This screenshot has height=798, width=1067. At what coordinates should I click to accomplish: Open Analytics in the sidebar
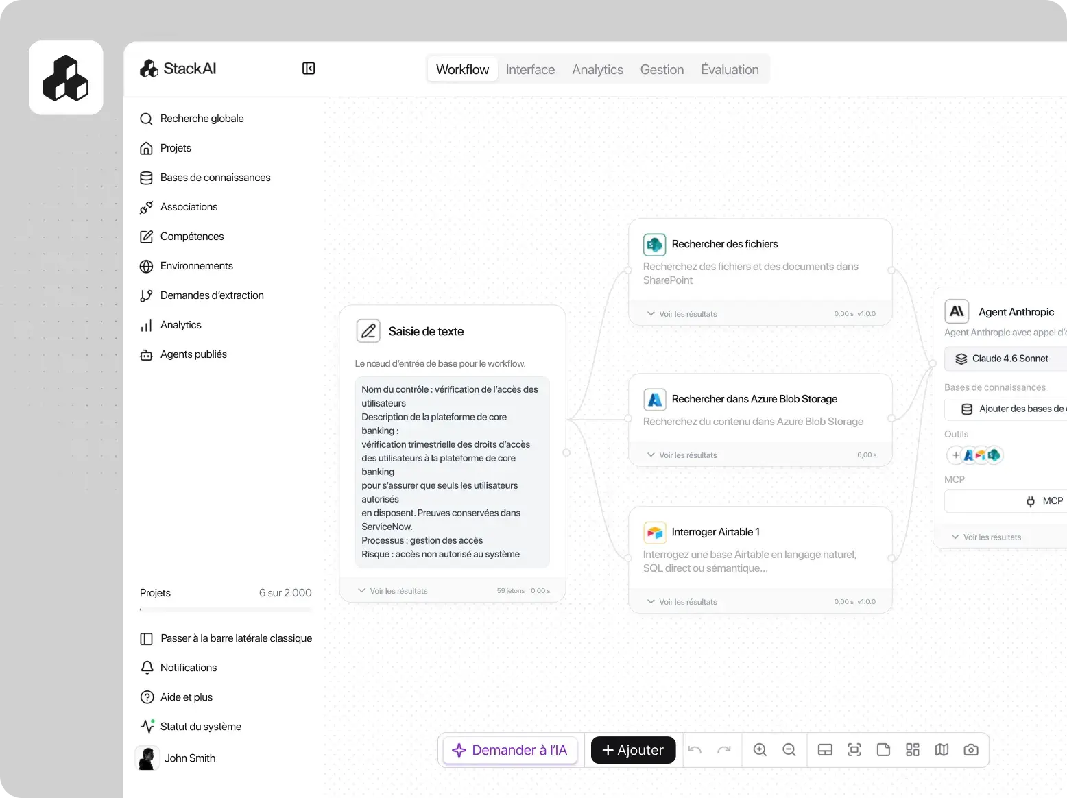[x=171, y=325]
